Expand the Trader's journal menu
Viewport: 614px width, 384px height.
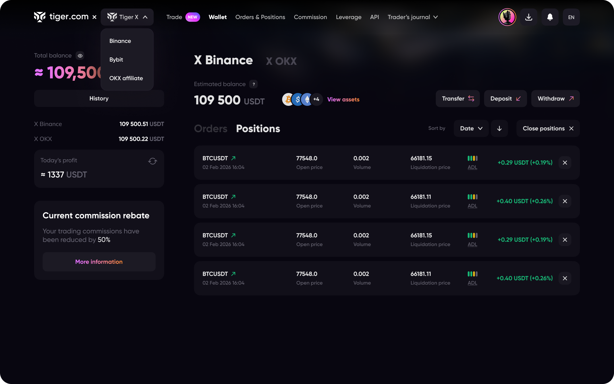pyautogui.click(x=412, y=17)
